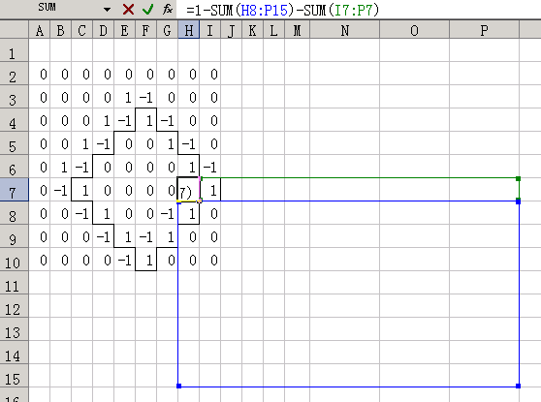This screenshot has width=541, height=402.
Task: Select column I header
Action: (209, 30)
